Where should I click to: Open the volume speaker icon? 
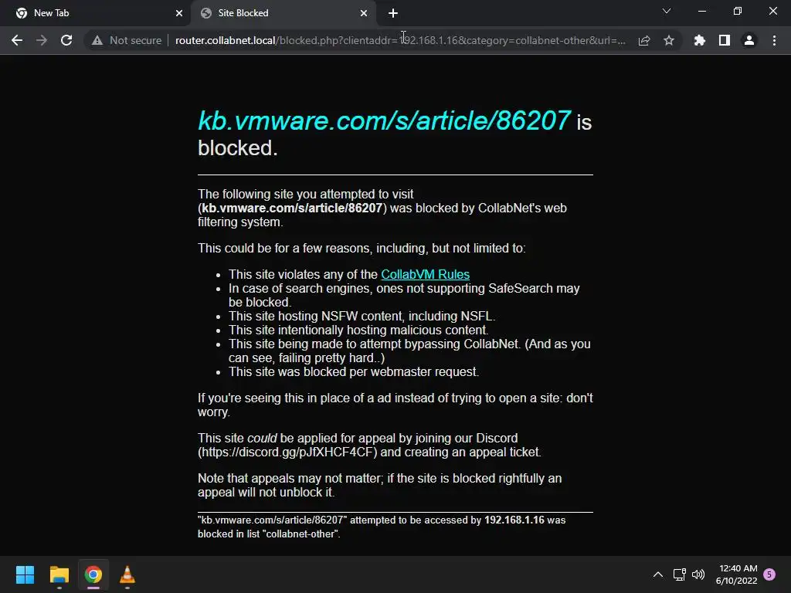(698, 574)
